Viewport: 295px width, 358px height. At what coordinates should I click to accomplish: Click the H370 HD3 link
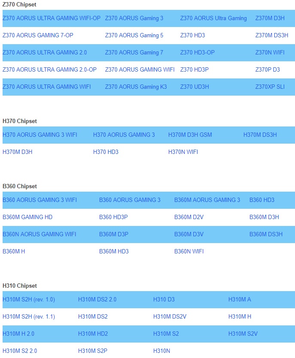click(106, 152)
